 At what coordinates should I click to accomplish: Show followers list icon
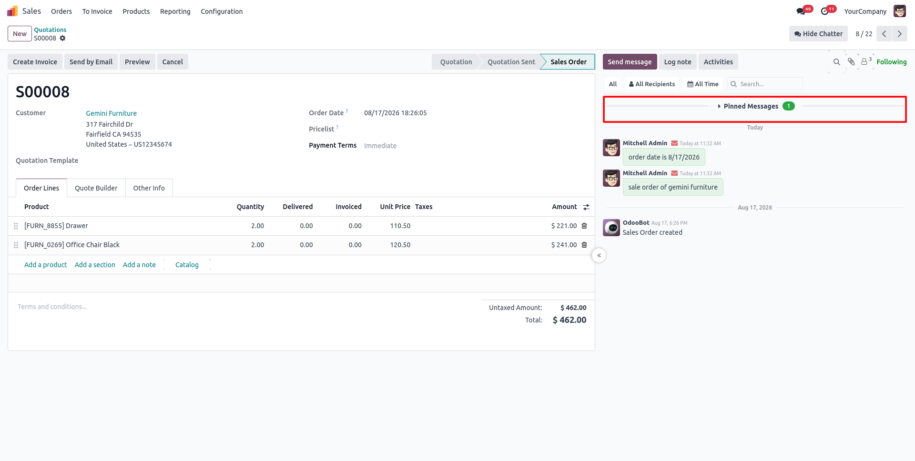coord(866,61)
